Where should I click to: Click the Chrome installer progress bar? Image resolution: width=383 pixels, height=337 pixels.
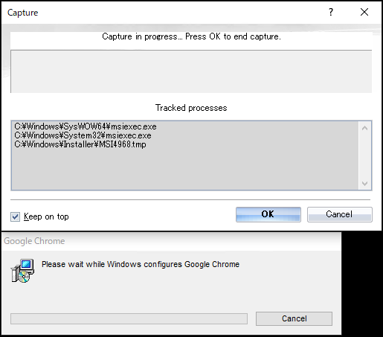coord(129,318)
